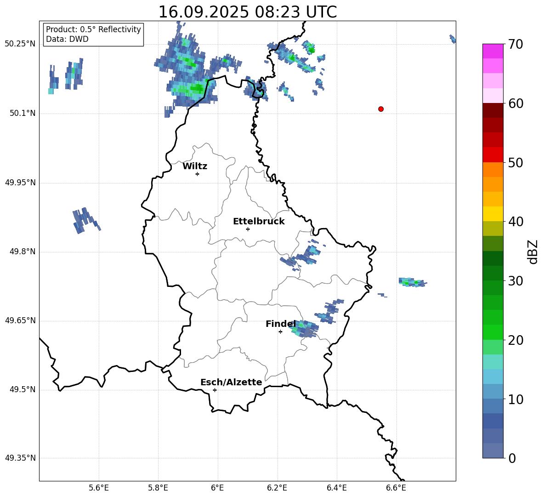Click the red dot radar marker
This screenshot has width=544, height=497.
tap(381, 109)
